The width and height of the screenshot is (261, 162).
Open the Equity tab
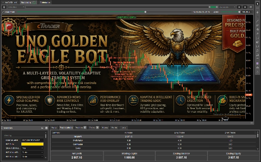54,128
